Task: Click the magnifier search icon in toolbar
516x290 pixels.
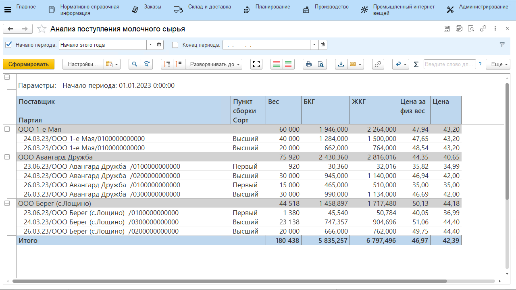Action: [135, 64]
